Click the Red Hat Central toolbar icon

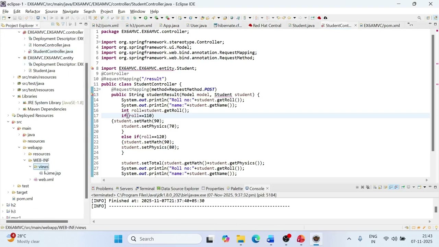tap(319, 18)
